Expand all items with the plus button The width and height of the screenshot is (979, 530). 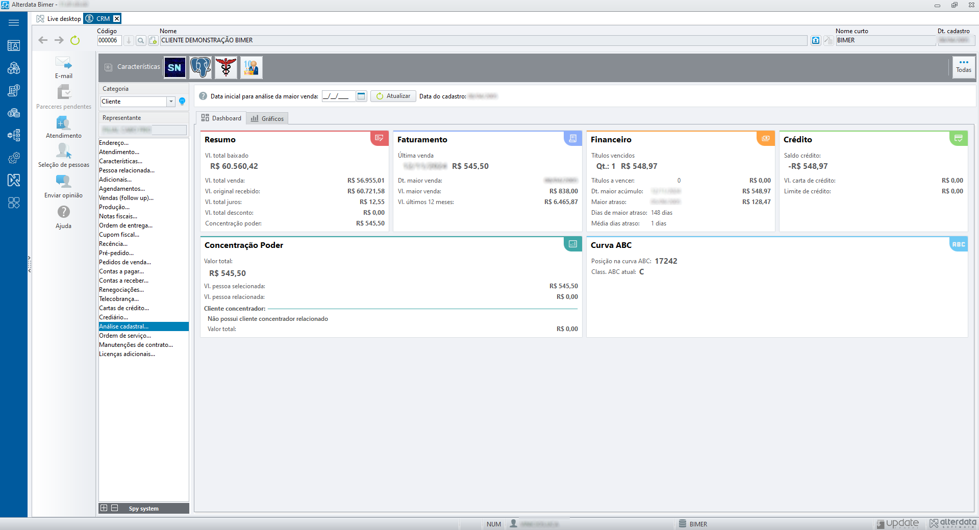click(x=104, y=508)
